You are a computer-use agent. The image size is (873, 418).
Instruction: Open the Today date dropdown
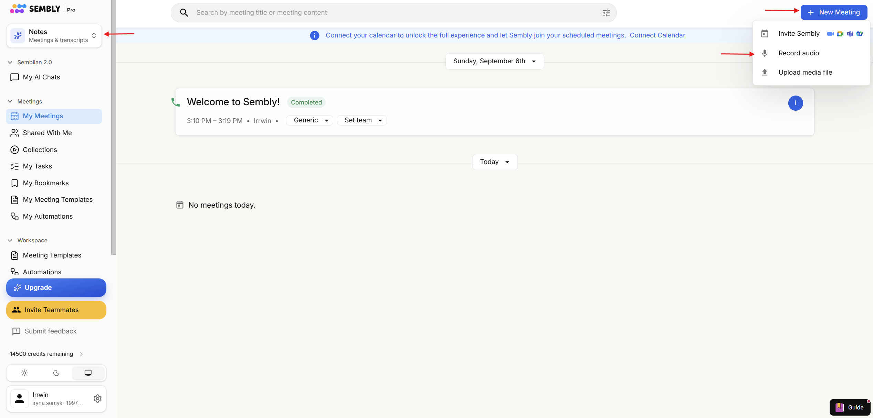[x=495, y=162]
